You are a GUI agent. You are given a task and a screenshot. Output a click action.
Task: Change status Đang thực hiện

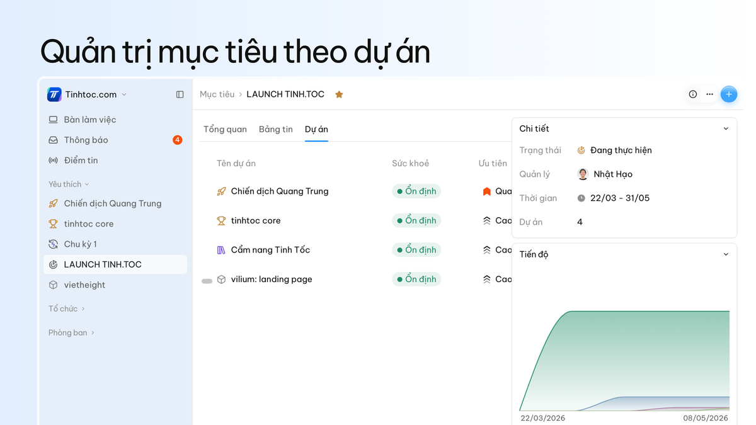614,150
